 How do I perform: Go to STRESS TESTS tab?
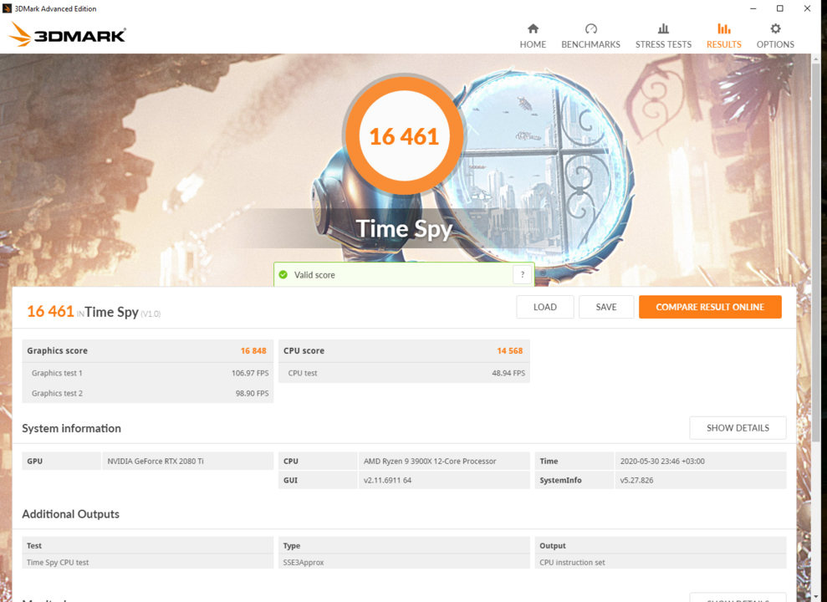[x=663, y=36]
